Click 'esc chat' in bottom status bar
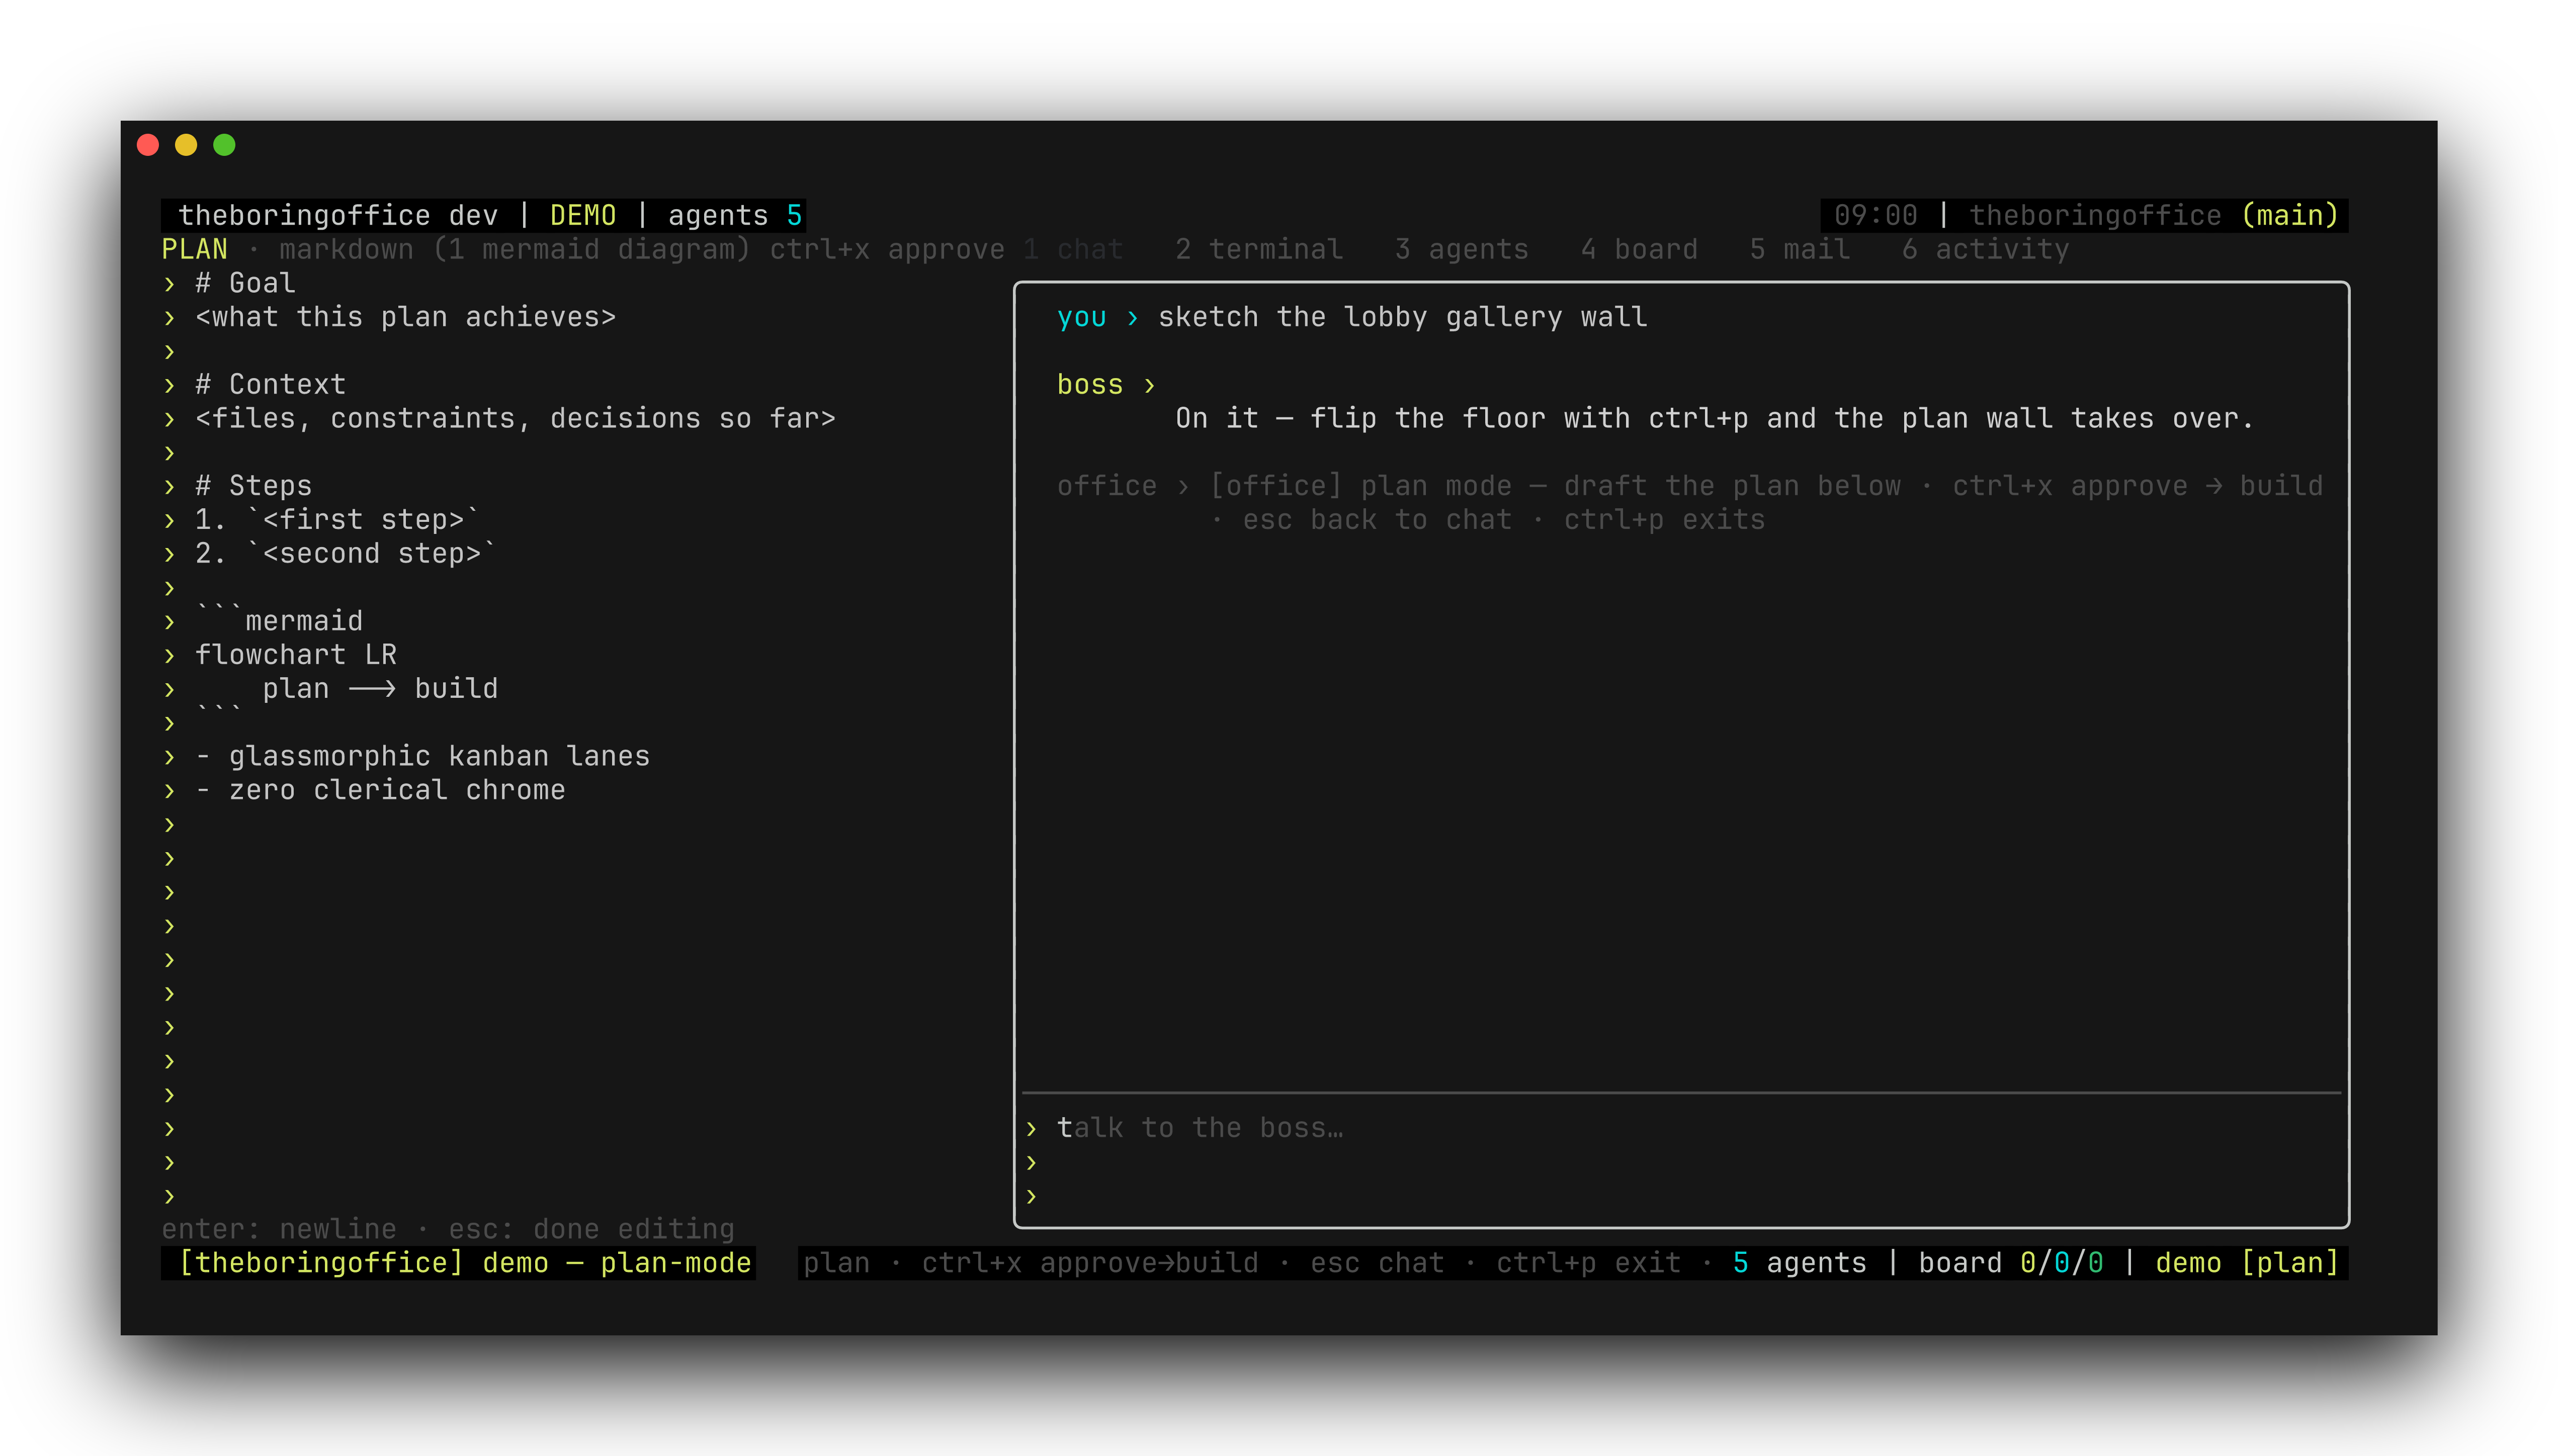2558x1456 pixels. pyautogui.click(x=1377, y=1263)
